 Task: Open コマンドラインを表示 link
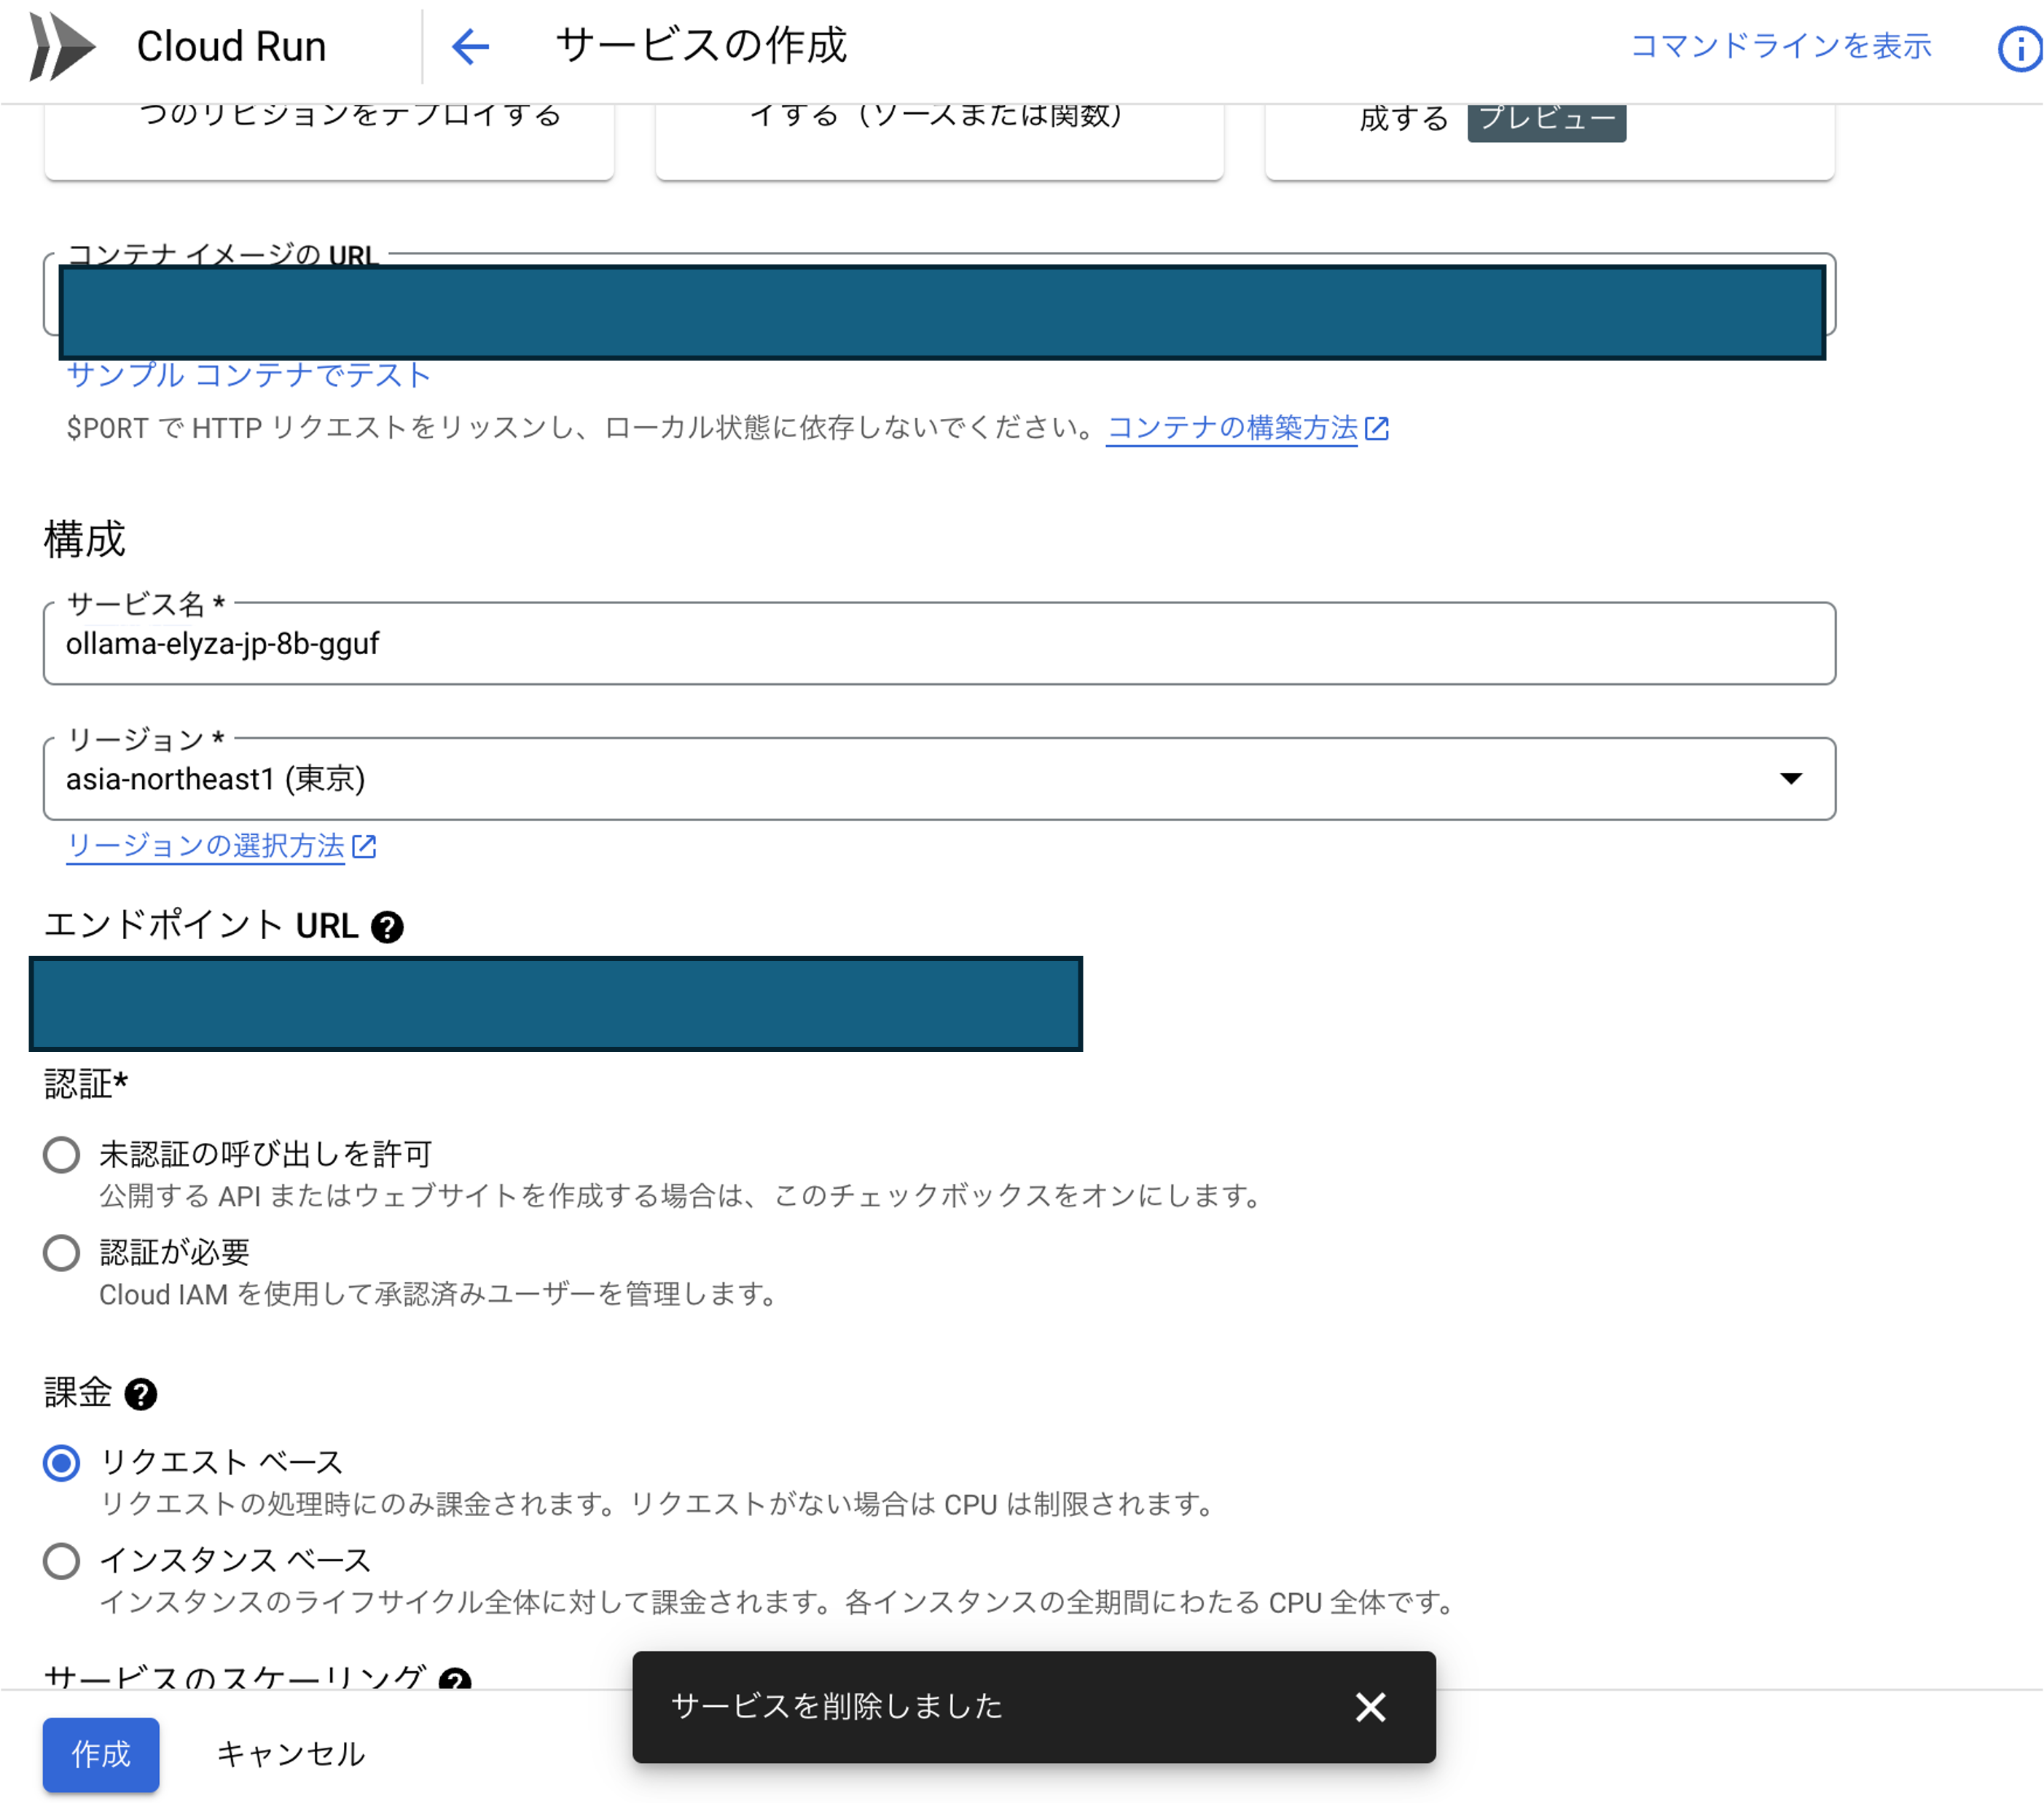click(x=1780, y=46)
